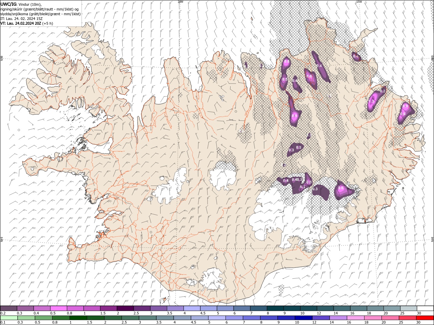Viewport: 434px width, 325px height.
Task: Select the dusky purple 0.2–0.3 snow legend swatch
Action: coord(9,308)
